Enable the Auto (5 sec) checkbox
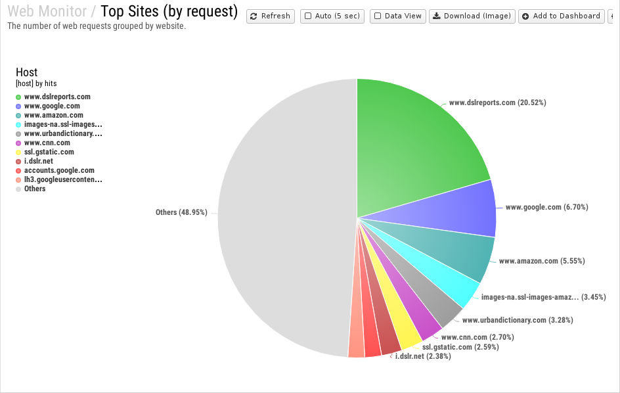Image resolution: width=620 pixels, height=393 pixels. [308, 16]
